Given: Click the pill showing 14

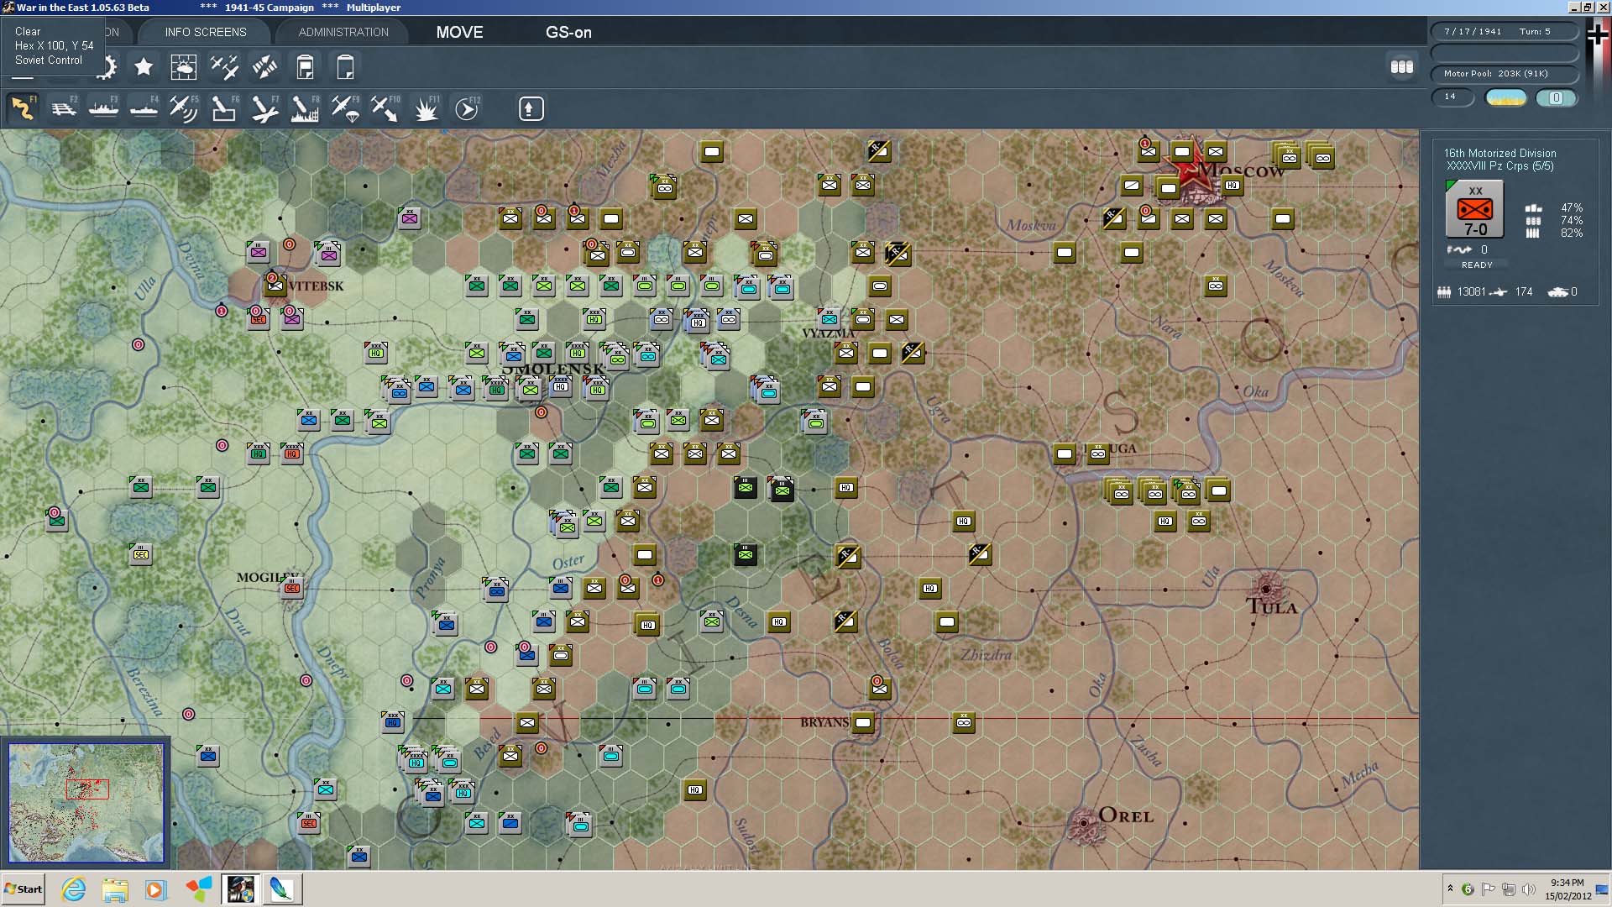Looking at the screenshot, I should click(1452, 97).
